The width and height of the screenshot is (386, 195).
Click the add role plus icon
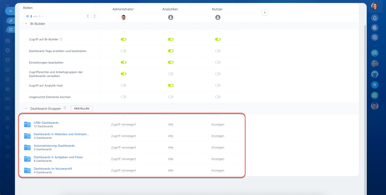pos(265,12)
